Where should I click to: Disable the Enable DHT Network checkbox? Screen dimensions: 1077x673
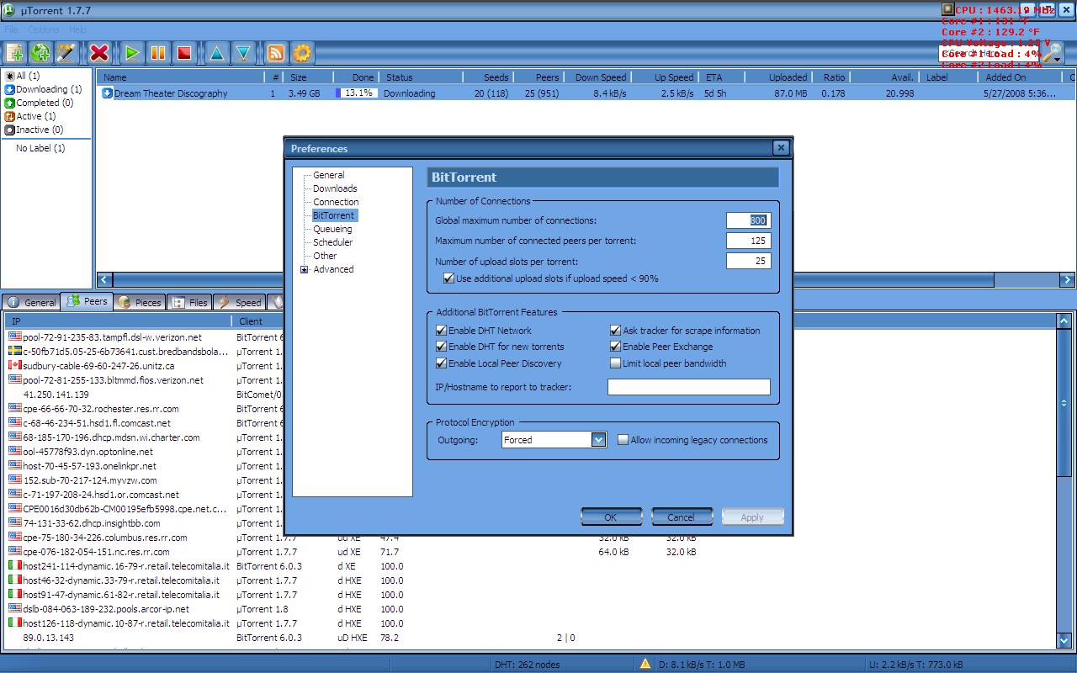point(441,331)
